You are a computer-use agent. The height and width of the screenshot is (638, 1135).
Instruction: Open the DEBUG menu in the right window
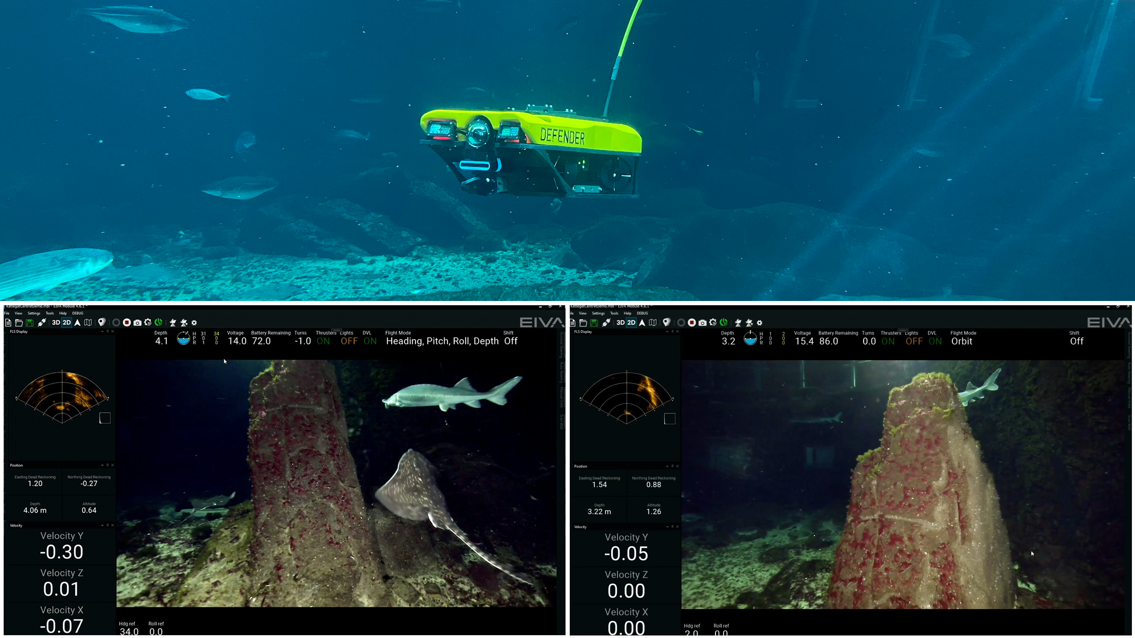642,313
